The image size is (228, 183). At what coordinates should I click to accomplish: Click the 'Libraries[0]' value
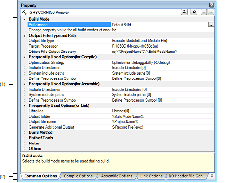(120, 111)
